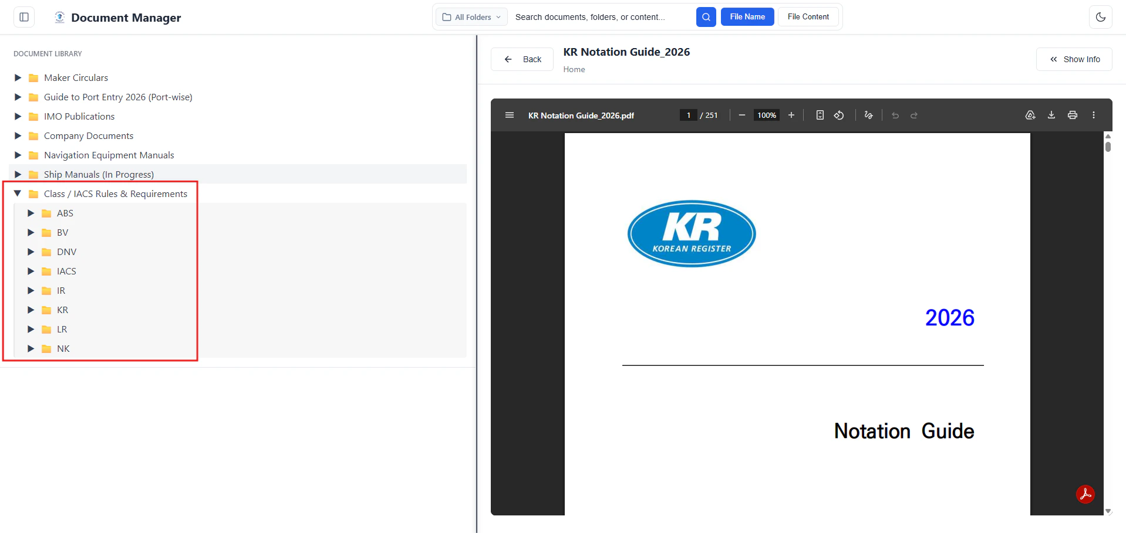1126x533 pixels.
Task: Click the PDF redo arrow
Action: click(914, 116)
